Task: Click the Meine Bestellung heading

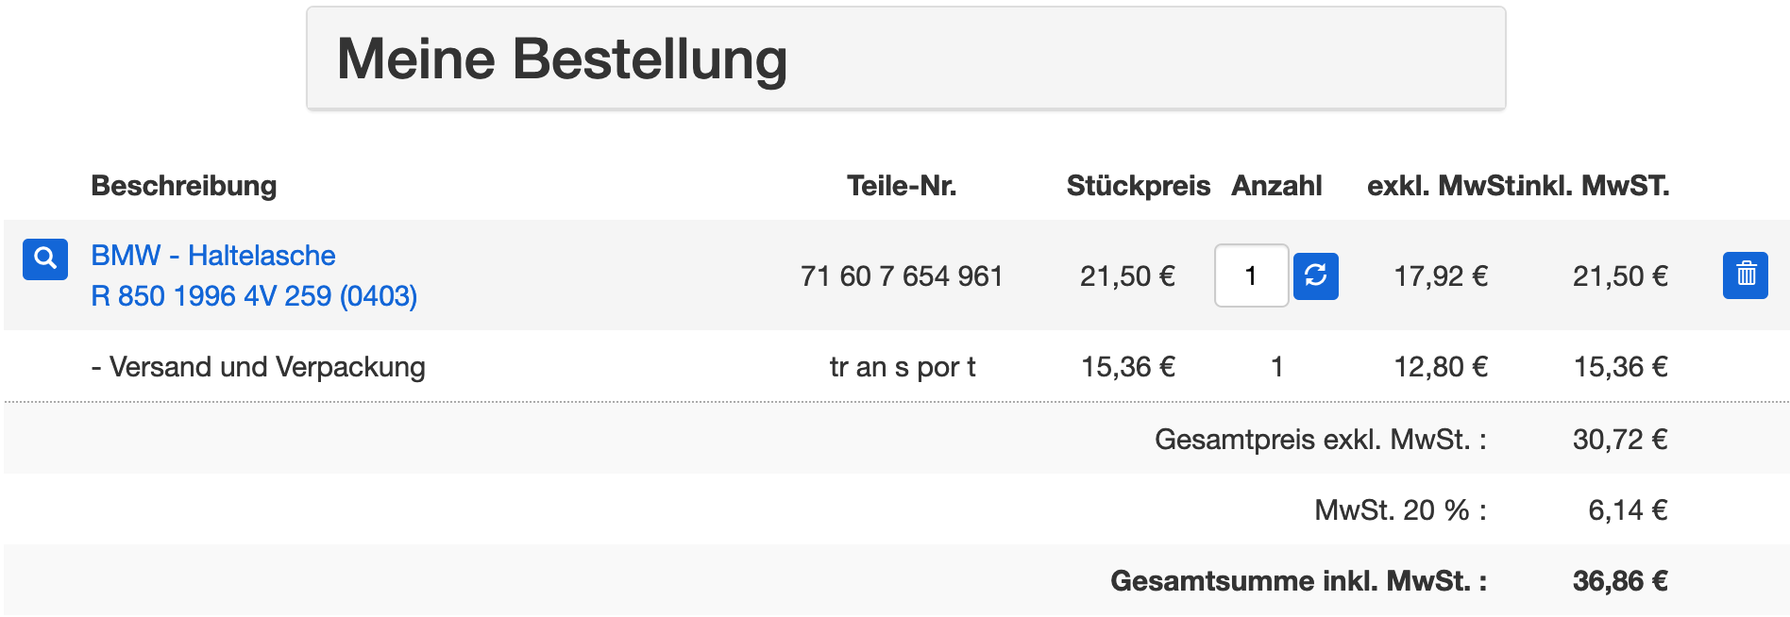Action: 562,59
